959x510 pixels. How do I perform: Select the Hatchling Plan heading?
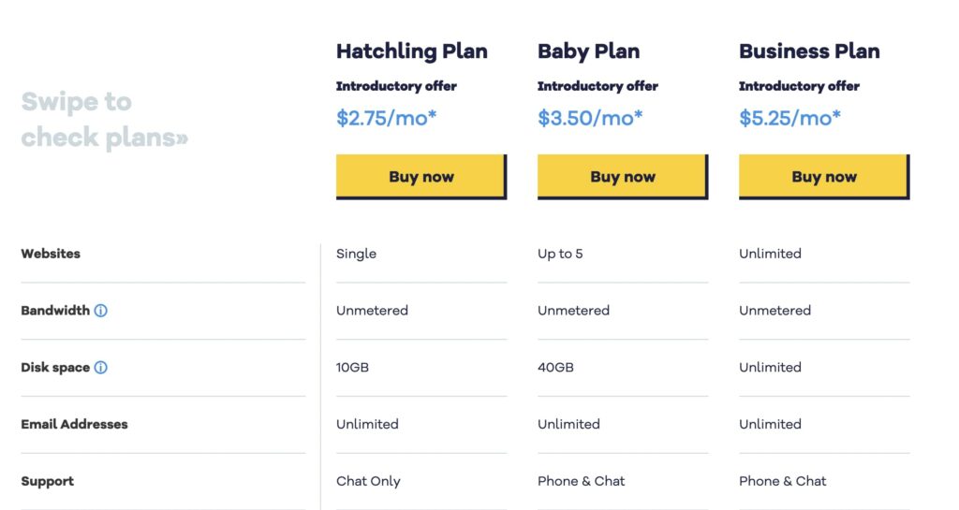tap(412, 51)
